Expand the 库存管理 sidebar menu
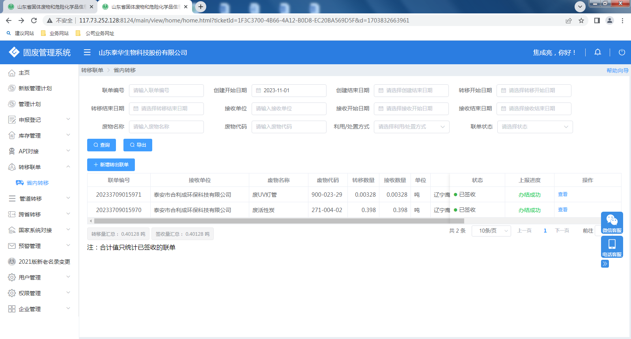 39,136
